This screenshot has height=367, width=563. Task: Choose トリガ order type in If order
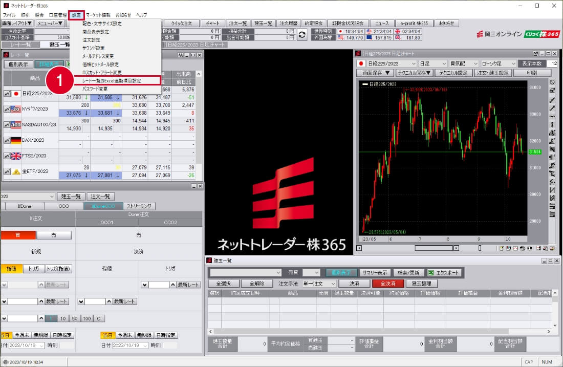coord(34,269)
